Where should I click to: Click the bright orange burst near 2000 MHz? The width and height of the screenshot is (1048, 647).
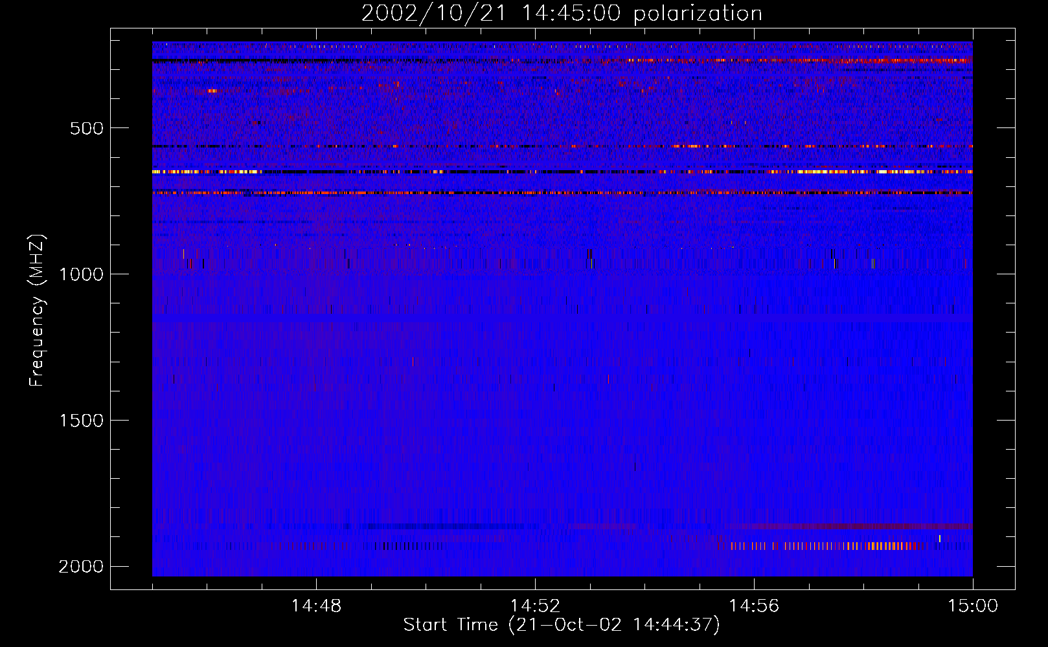pos(825,546)
